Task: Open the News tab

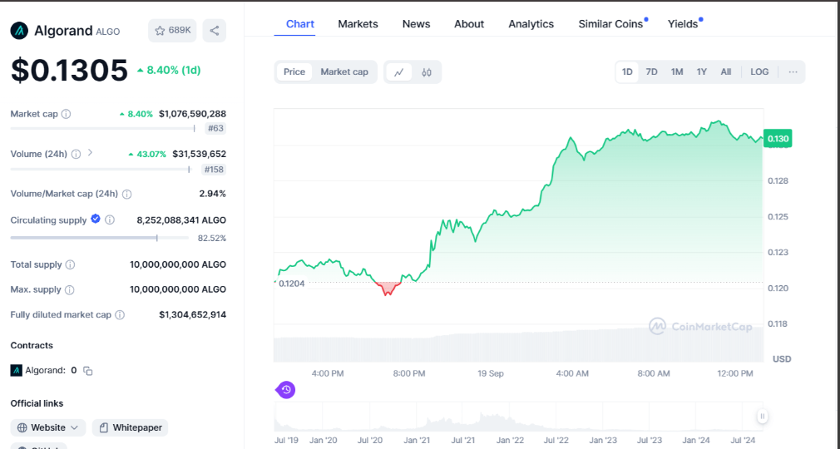Action: tap(416, 24)
